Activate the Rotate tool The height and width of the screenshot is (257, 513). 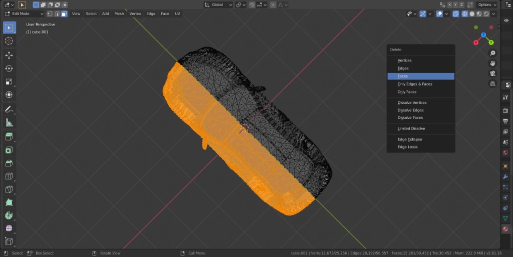tap(9, 68)
